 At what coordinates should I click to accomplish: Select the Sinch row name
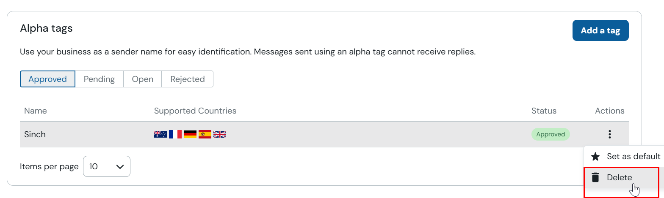tap(35, 134)
